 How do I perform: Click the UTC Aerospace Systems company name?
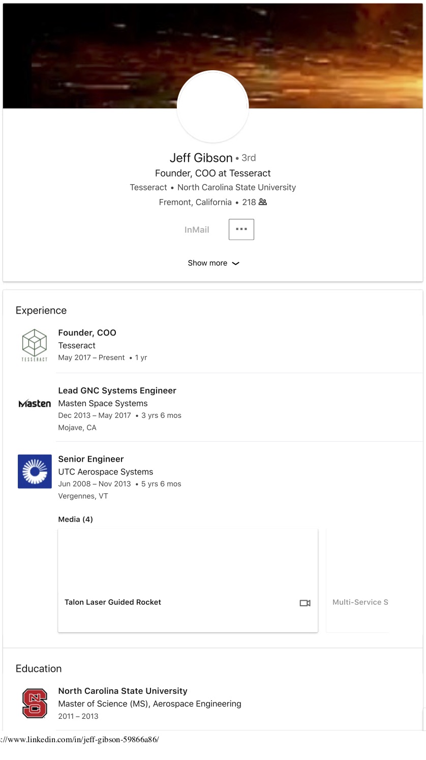(x=105, y=472)
